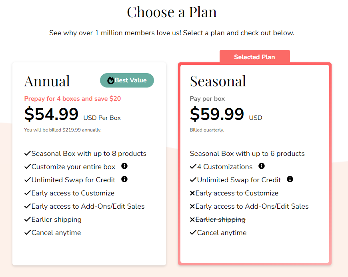Click the X mark on Earlier shipping in Seasonal
Image resolution: width=348 pixels, height=277 pixels.
pyautogui.click(x=192, y=219)
